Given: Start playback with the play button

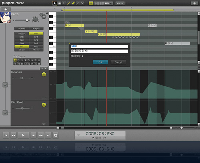Looking at the screenshot, I should coord(23,135).
